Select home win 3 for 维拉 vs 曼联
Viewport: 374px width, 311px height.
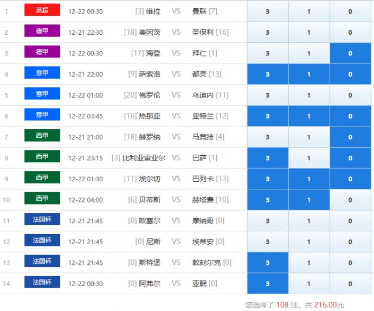pos(267,11)
